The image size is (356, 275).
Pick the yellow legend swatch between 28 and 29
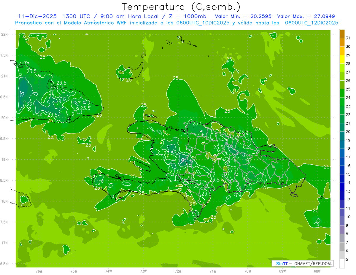click(x=342, y=59)
